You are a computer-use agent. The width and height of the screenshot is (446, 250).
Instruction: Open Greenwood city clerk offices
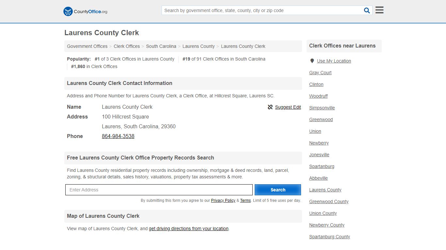pos(321,119)
